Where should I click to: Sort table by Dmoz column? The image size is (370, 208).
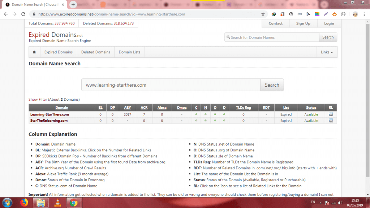click(x=182, y=108)
